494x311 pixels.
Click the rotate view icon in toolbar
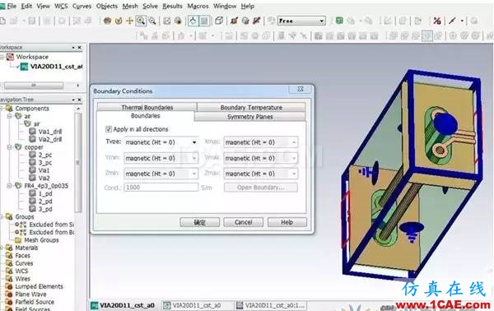(x=119, y=21)
